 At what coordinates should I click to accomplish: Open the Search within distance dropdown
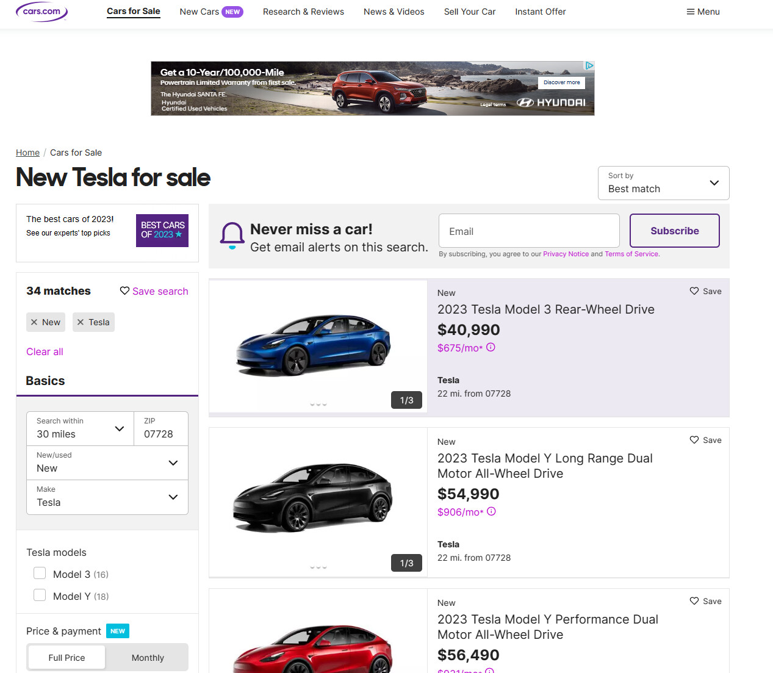tap(80, 428)
